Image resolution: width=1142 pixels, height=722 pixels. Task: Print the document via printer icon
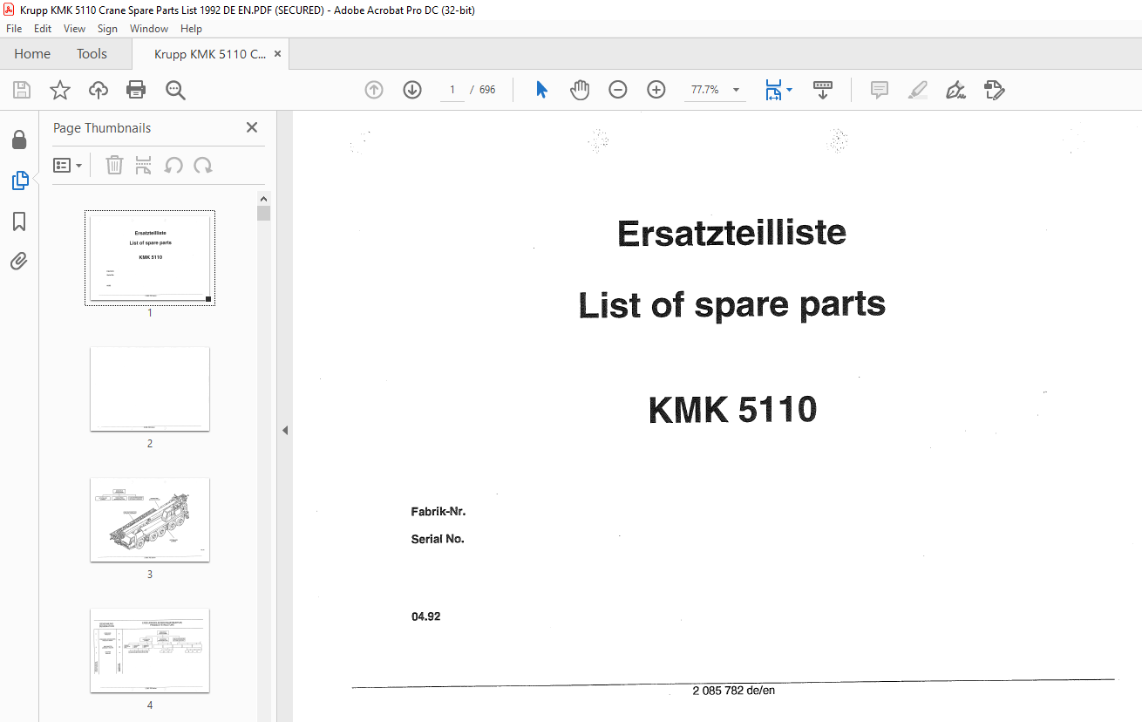coord(136,90)
